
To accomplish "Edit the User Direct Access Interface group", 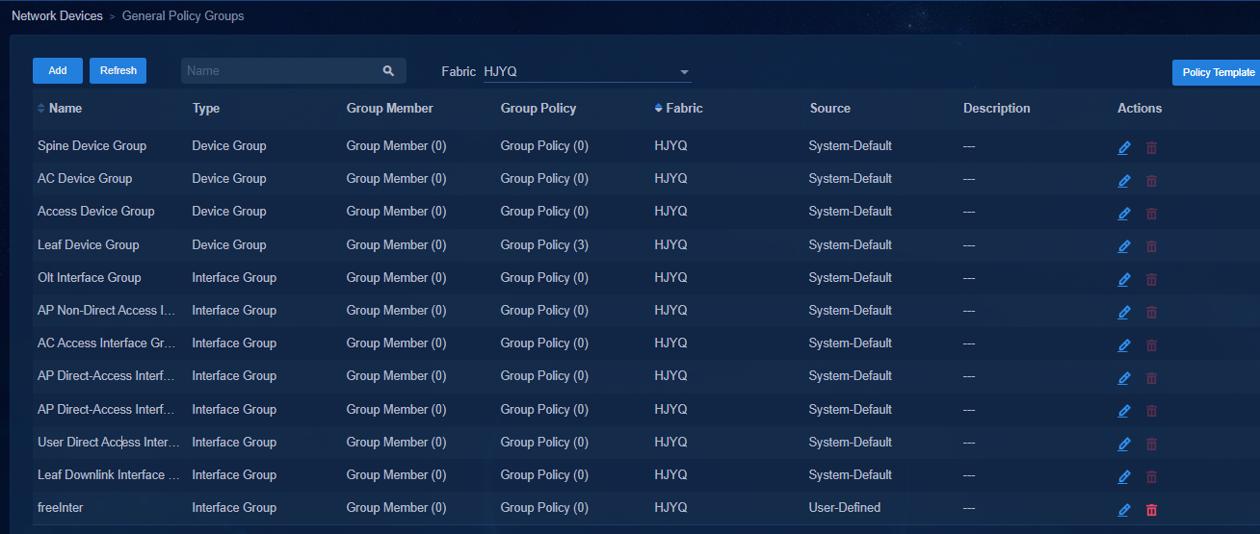I will [x=1124, y=444].
